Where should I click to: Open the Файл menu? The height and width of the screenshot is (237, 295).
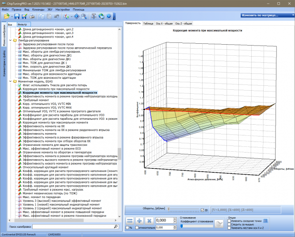pyautogui.click(x=5, y=9)
